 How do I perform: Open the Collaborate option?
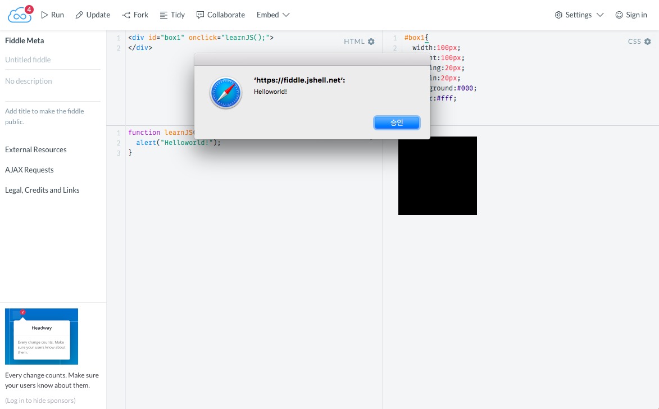221,15
